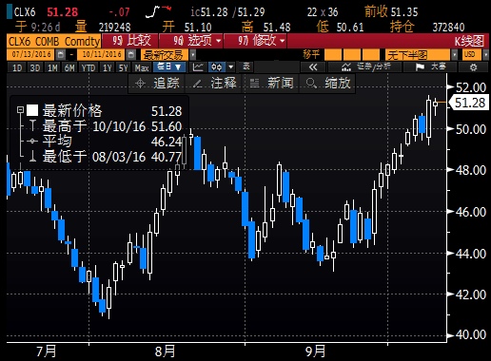Open settings gear icon
Viewport: 491px width, 361px height.
pos(473,67)
